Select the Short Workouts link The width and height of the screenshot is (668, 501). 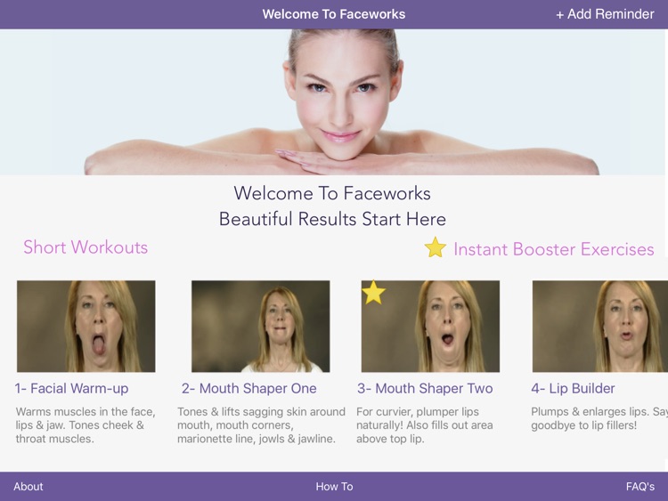tap(86, 247)
